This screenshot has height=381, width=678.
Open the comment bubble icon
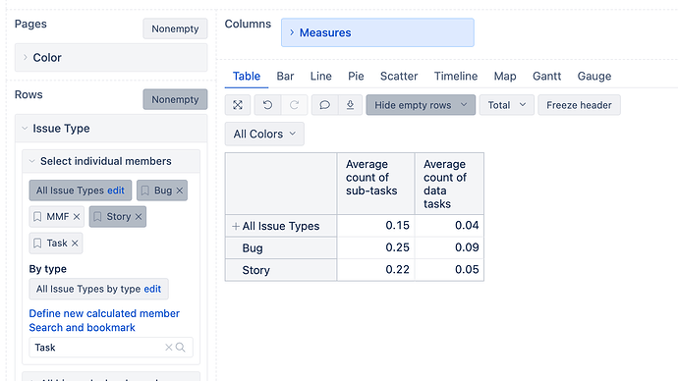(324, 105)
